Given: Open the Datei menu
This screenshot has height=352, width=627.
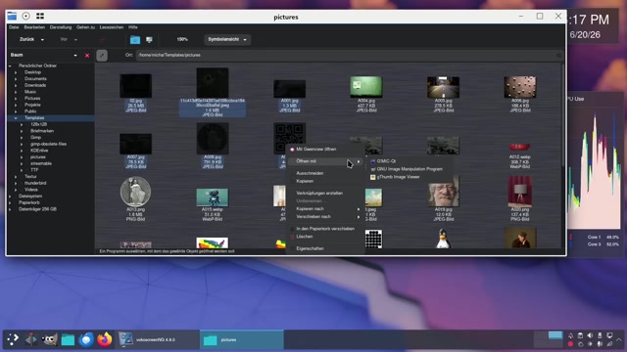Looking at the screenshot, I should (14, 27).
